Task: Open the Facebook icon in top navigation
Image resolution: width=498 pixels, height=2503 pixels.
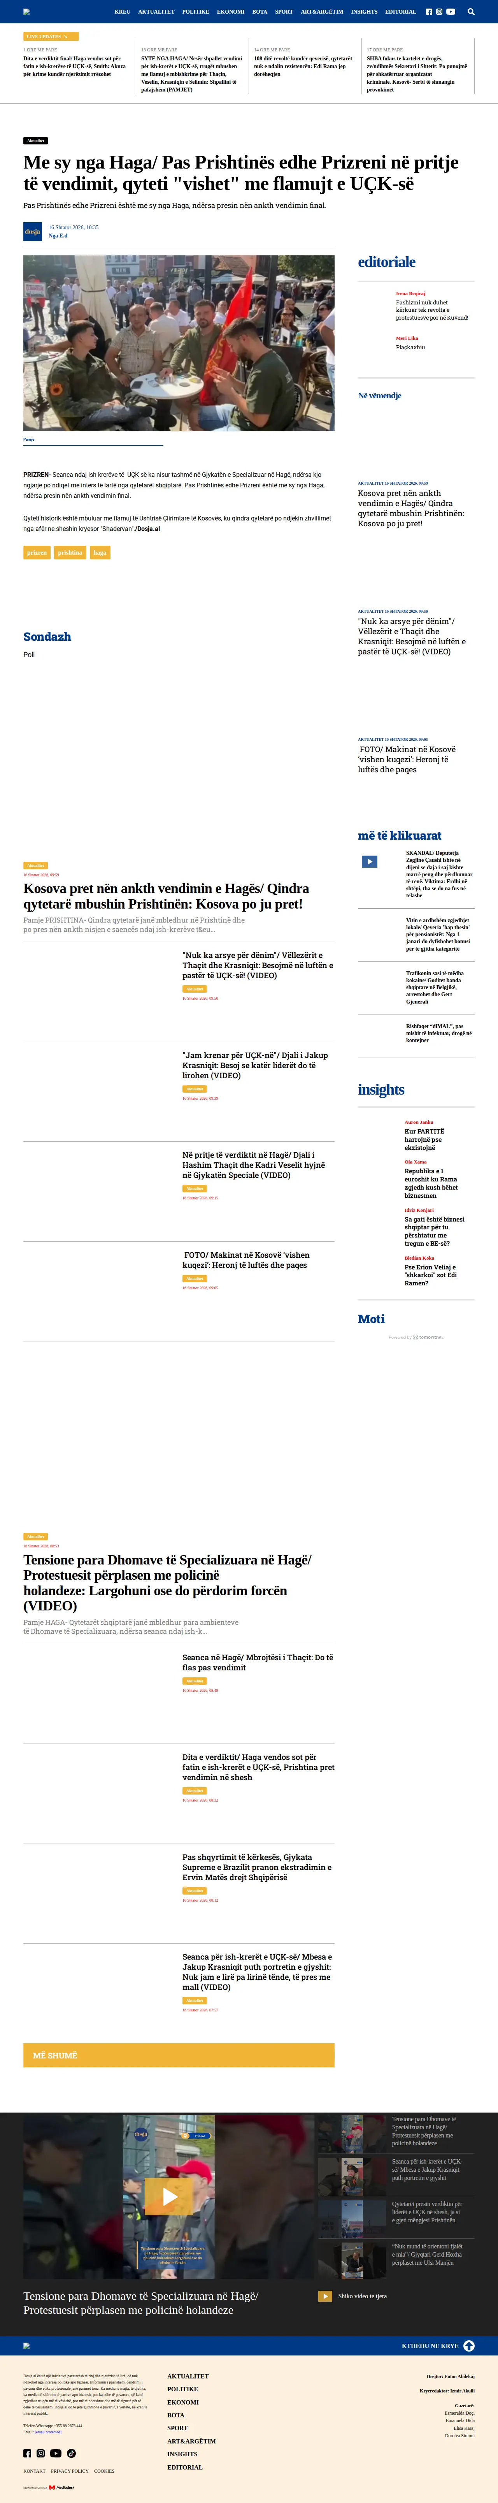Action: click(x=429, y=12)
